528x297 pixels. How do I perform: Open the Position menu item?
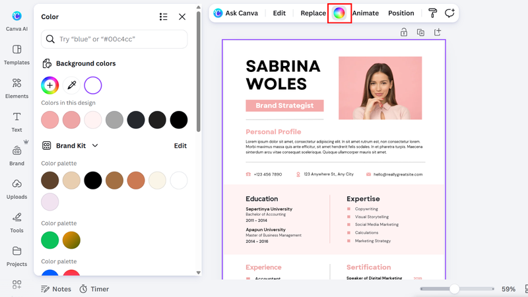coord(401,13)
